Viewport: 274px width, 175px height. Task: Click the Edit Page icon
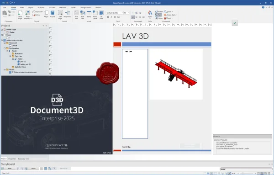[60, 15]
